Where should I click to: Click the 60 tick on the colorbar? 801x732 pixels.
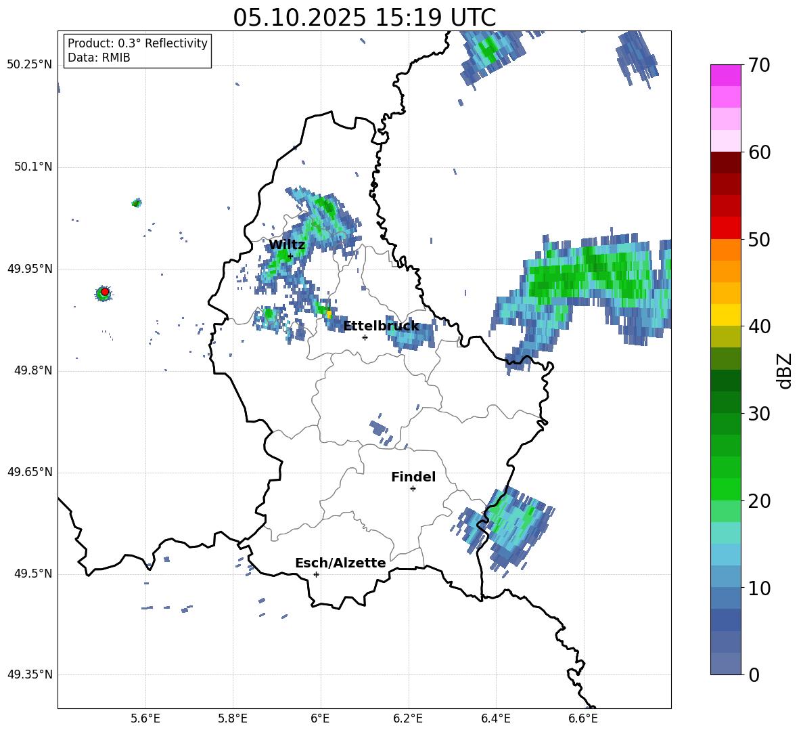coord(759,152)
